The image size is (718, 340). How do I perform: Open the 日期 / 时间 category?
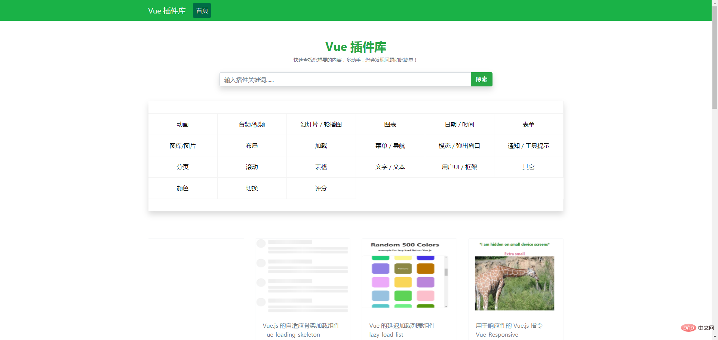[x=459, y=124]
